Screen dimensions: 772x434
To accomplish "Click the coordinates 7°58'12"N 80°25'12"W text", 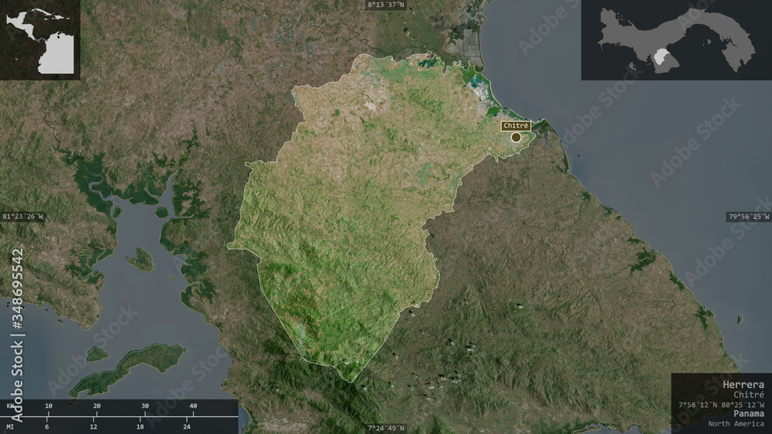I will [721, 405].
